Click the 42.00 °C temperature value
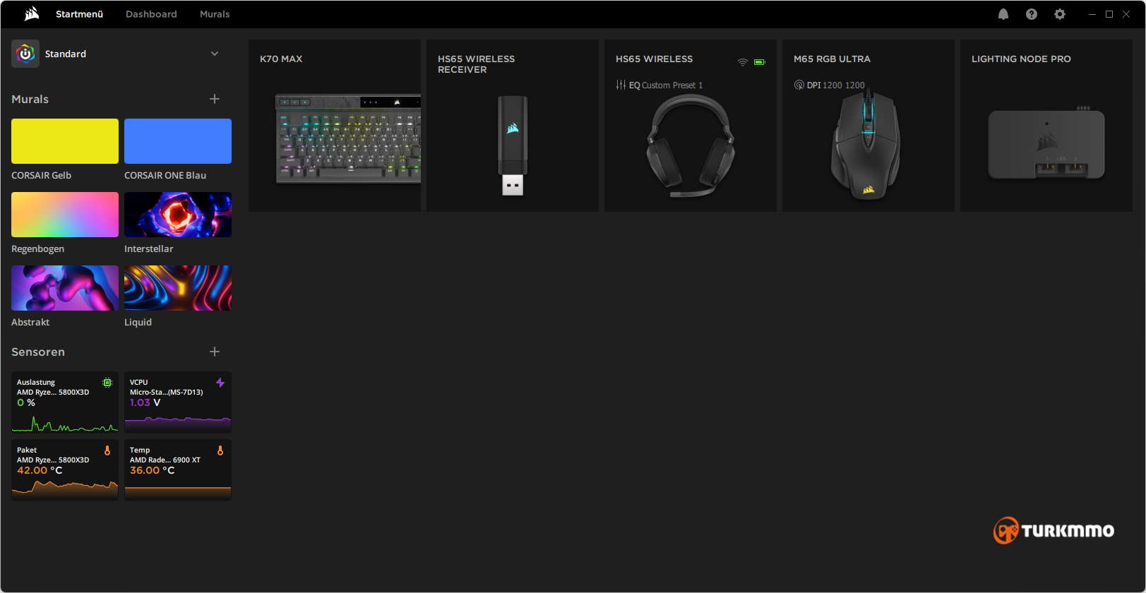The height and width of the screenshot is (593, 1146). [x=40, y=470]
